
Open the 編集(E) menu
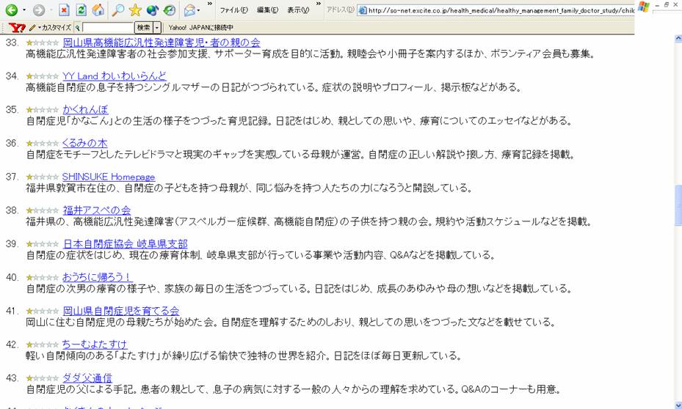tap(267, 10)
